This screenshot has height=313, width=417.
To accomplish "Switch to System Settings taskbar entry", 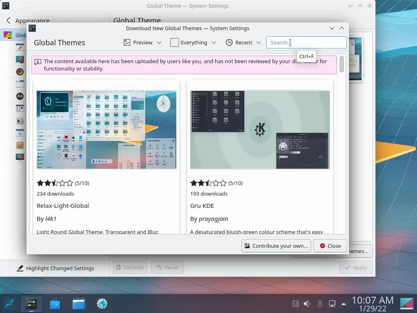I will click(31, 304).
